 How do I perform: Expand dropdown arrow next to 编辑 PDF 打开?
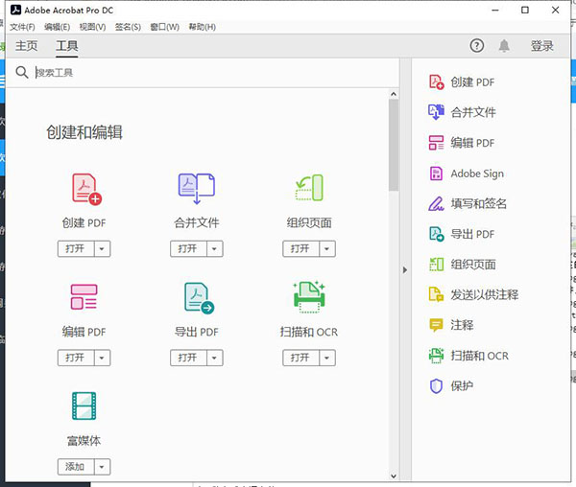[x=102, y=358]
